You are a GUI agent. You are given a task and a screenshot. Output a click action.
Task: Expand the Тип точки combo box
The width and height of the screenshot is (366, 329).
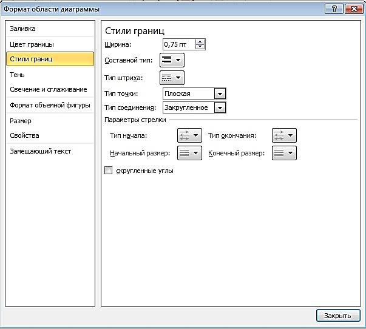point(220,94)
